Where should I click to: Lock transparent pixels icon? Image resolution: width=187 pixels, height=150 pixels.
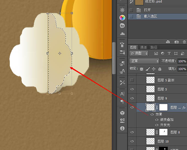(x=142, y=69)
